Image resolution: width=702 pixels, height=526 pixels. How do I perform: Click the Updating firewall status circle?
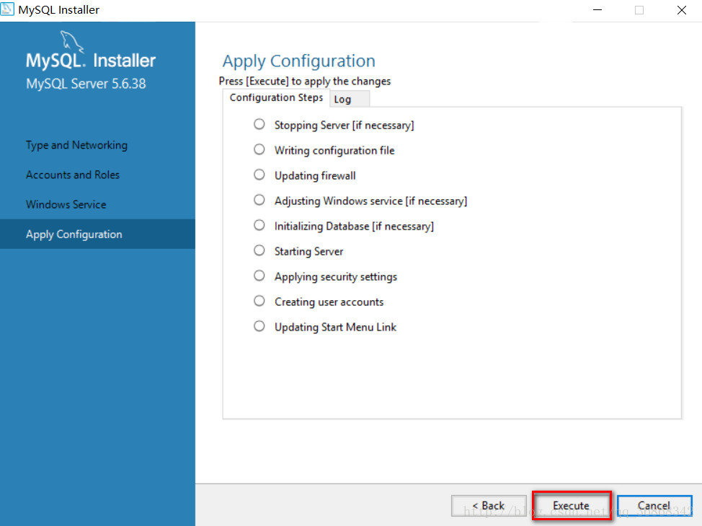click(259, 175)
